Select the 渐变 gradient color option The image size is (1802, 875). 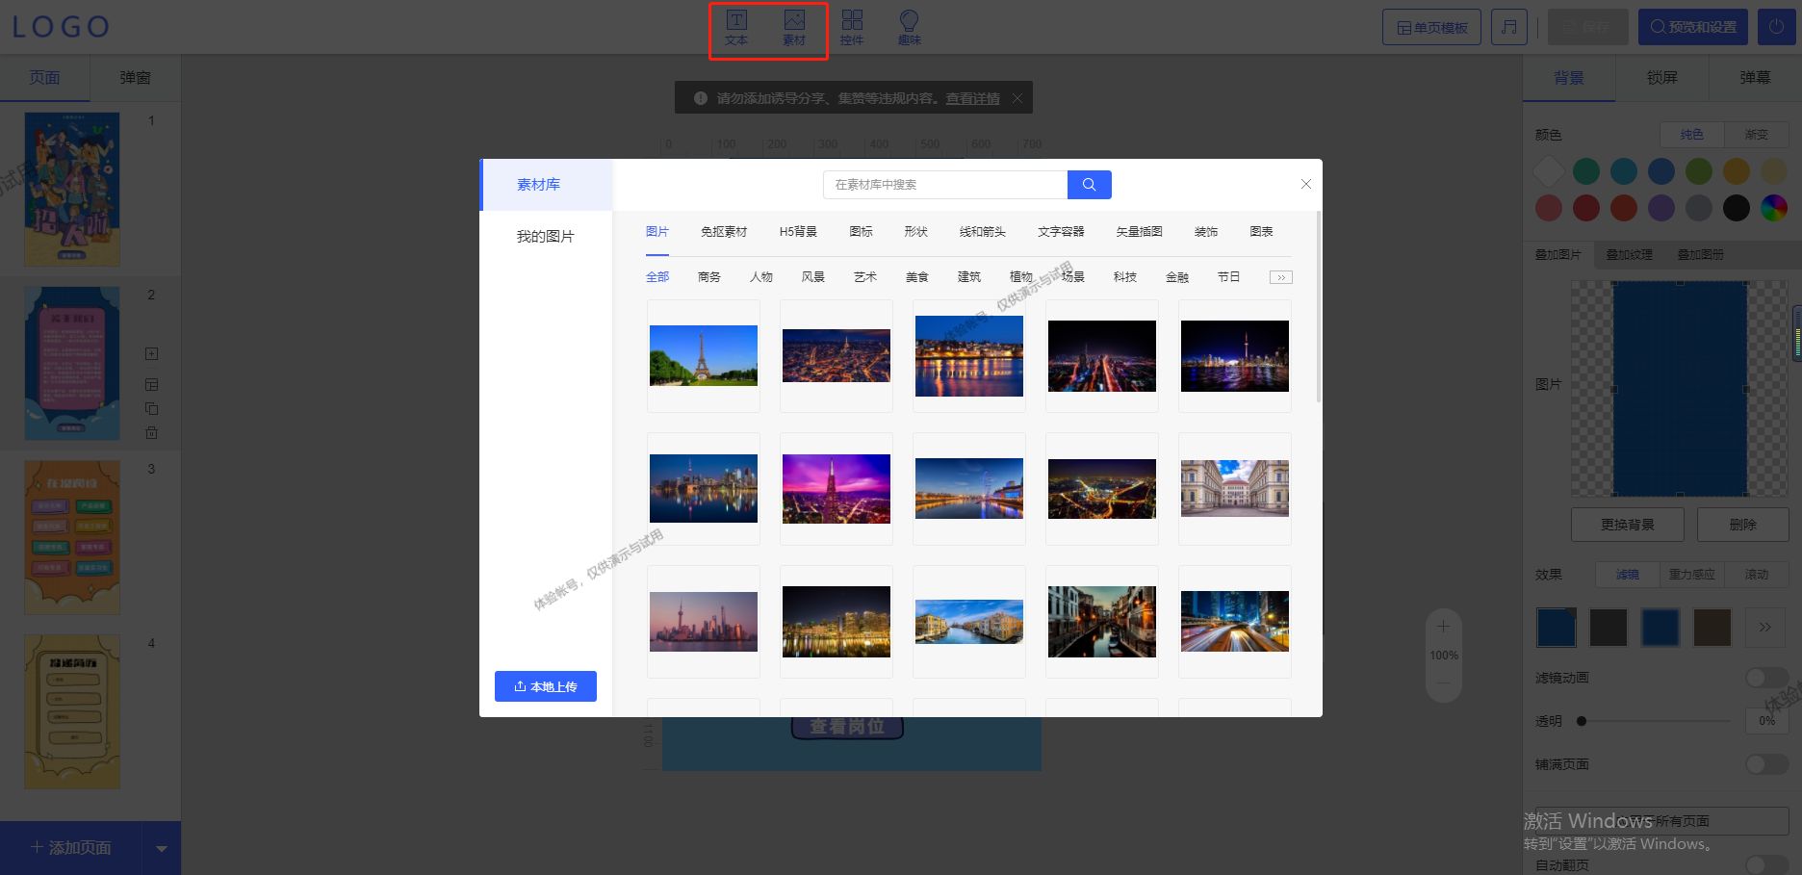[1756, 135]
